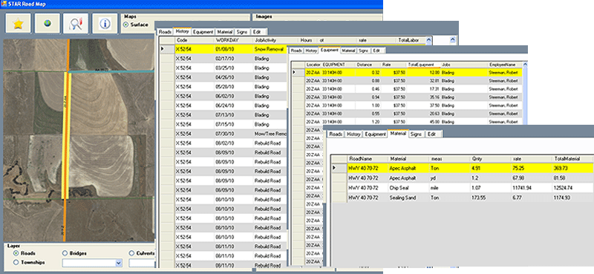The image size is (594, 274).
Task: Click the yellow star toolbar button
Action: click(18, 24)
